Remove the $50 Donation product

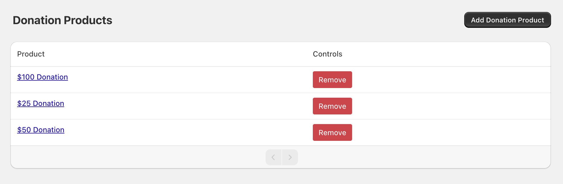332,133
